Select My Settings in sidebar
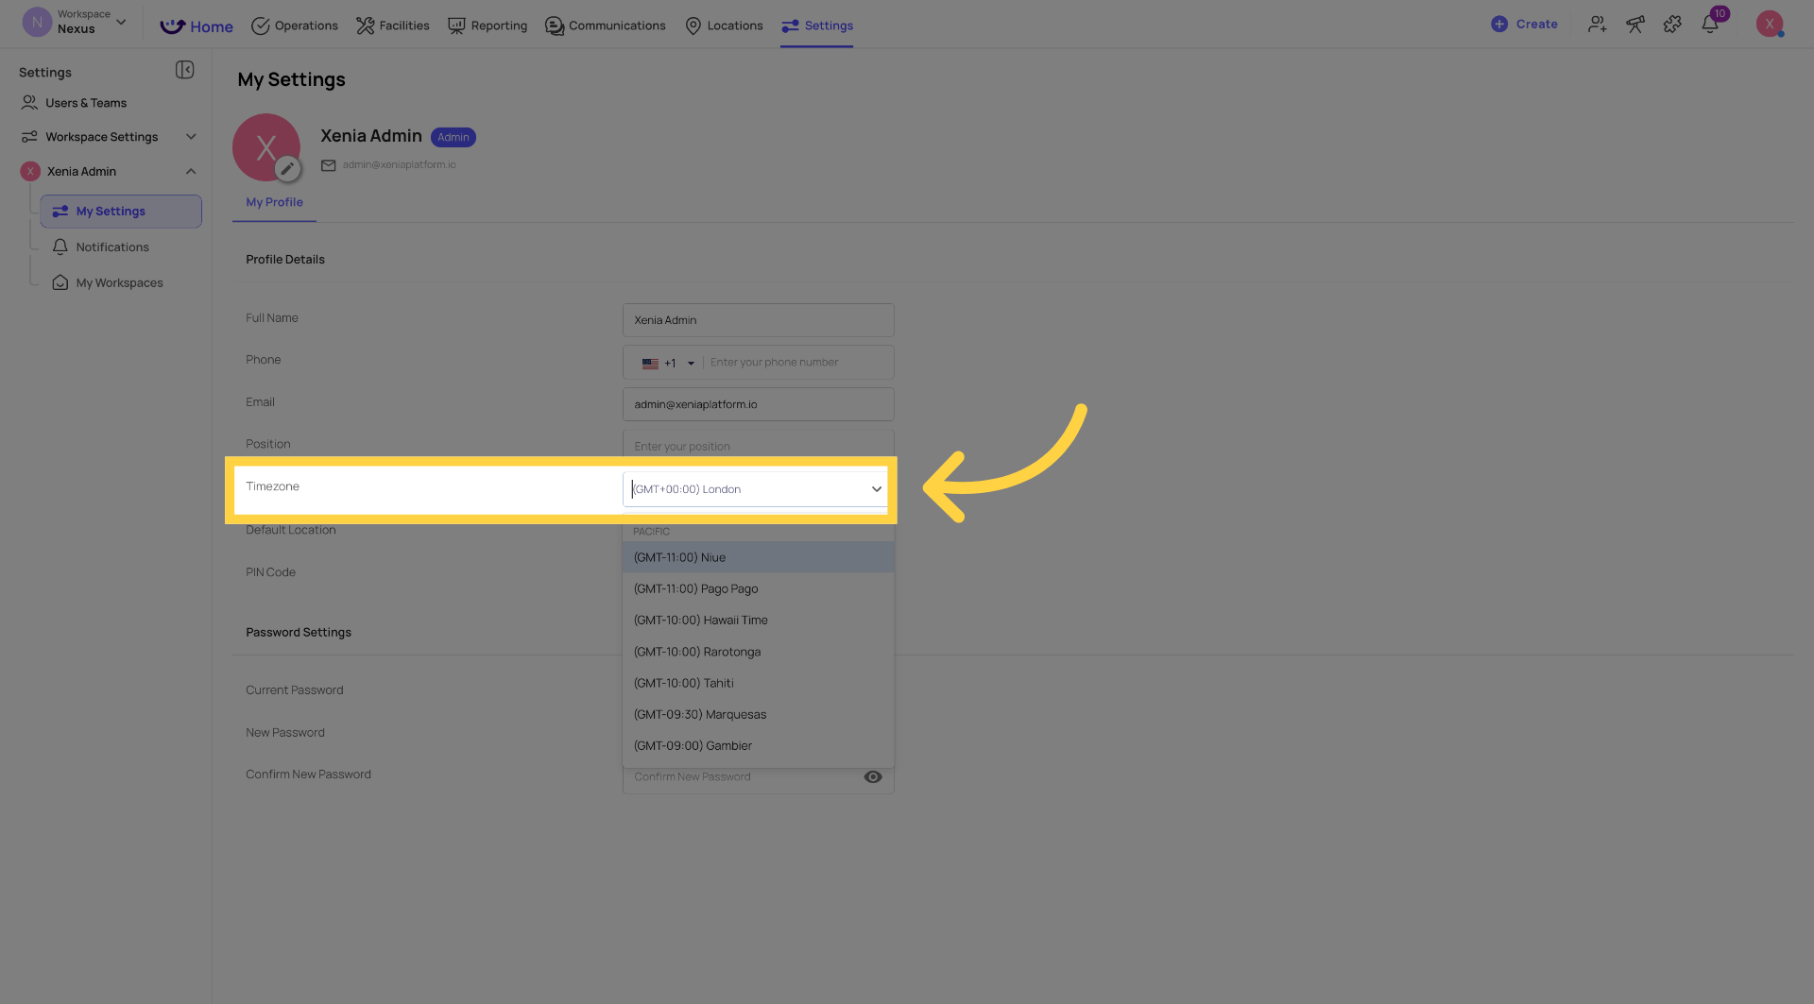1814x1004 pixels. pyautogui.click(x=121, y=212)
